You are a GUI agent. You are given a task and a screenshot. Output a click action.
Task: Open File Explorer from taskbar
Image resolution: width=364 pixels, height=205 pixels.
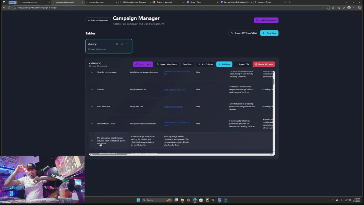[x=182, y=200]
